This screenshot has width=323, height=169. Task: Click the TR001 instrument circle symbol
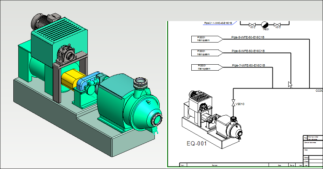(265, 25)
